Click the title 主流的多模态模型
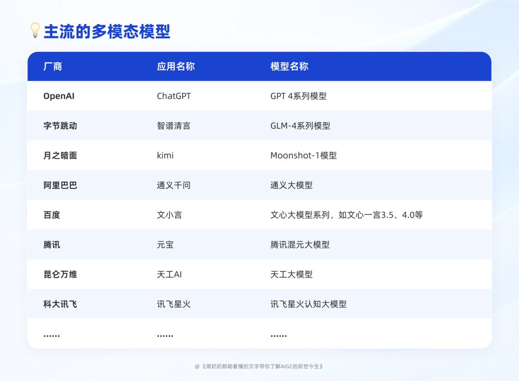 coord(107,31)
